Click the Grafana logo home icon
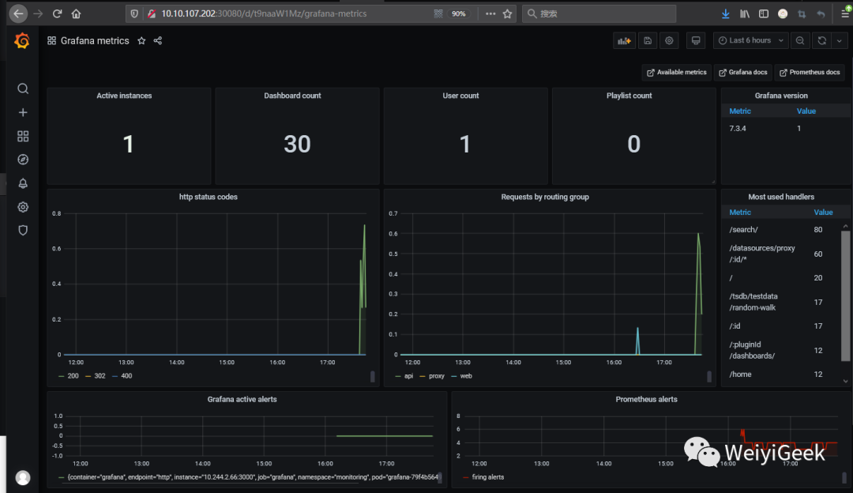 pos(22,41)
